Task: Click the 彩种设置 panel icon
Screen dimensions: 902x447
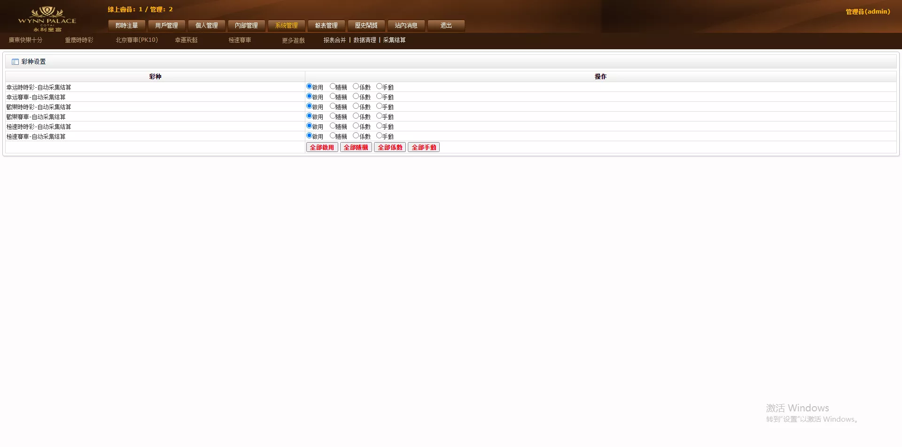Action: [15, 62]
